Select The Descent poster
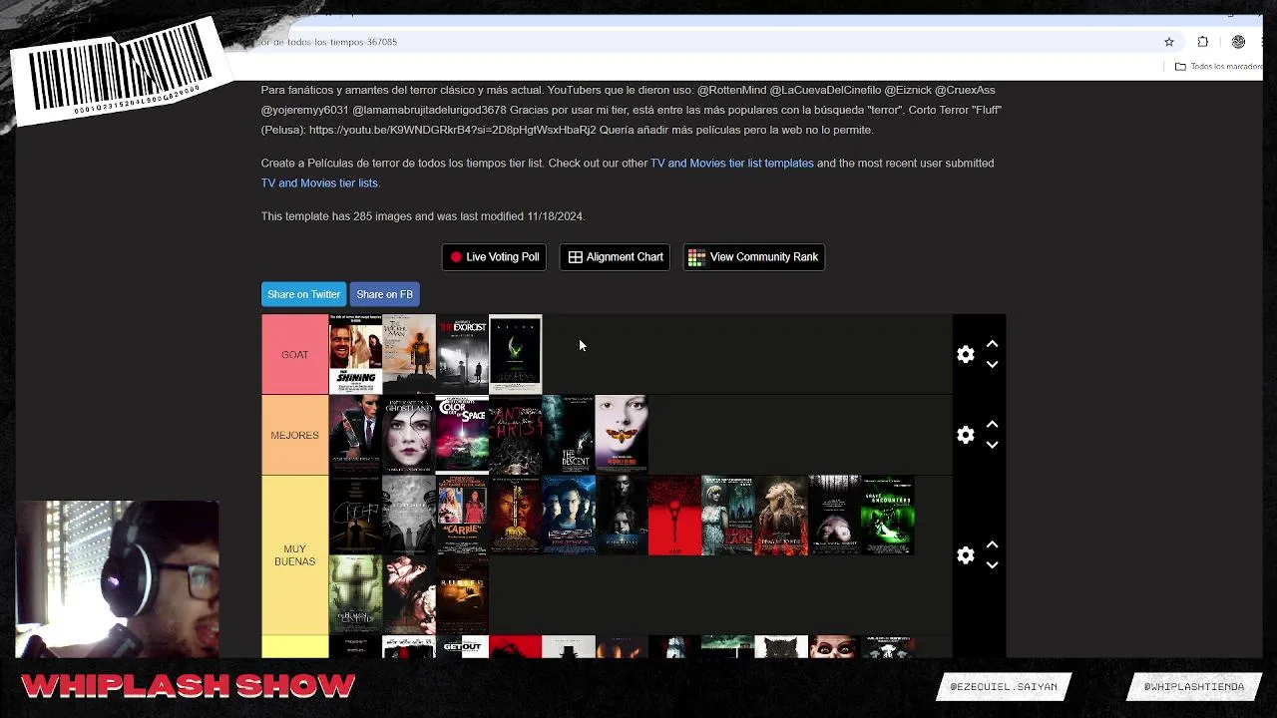Viewport: 1277px width, 718px height. click(569, 435)
